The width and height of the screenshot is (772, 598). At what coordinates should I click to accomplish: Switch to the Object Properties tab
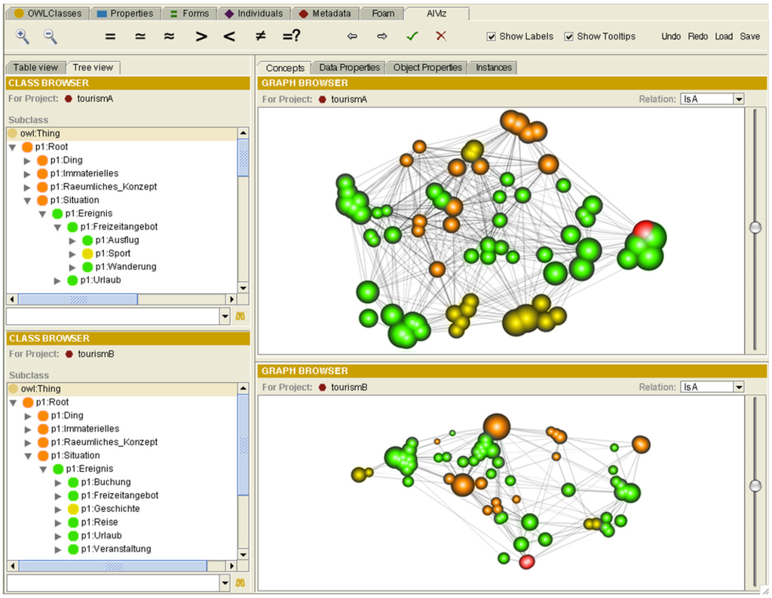coord(427,68)
